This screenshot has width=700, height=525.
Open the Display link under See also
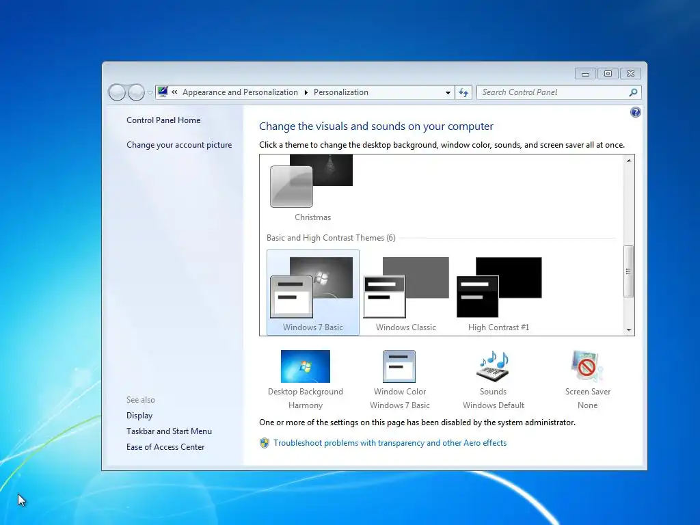coord(139,416)
